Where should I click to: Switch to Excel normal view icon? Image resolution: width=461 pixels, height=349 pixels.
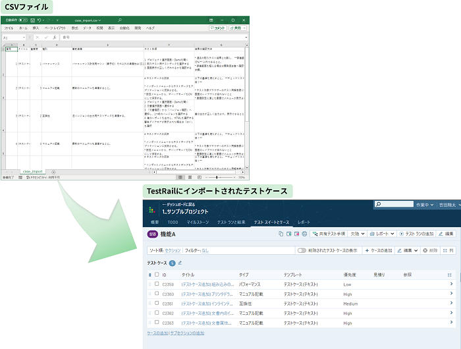coord(180,177)
